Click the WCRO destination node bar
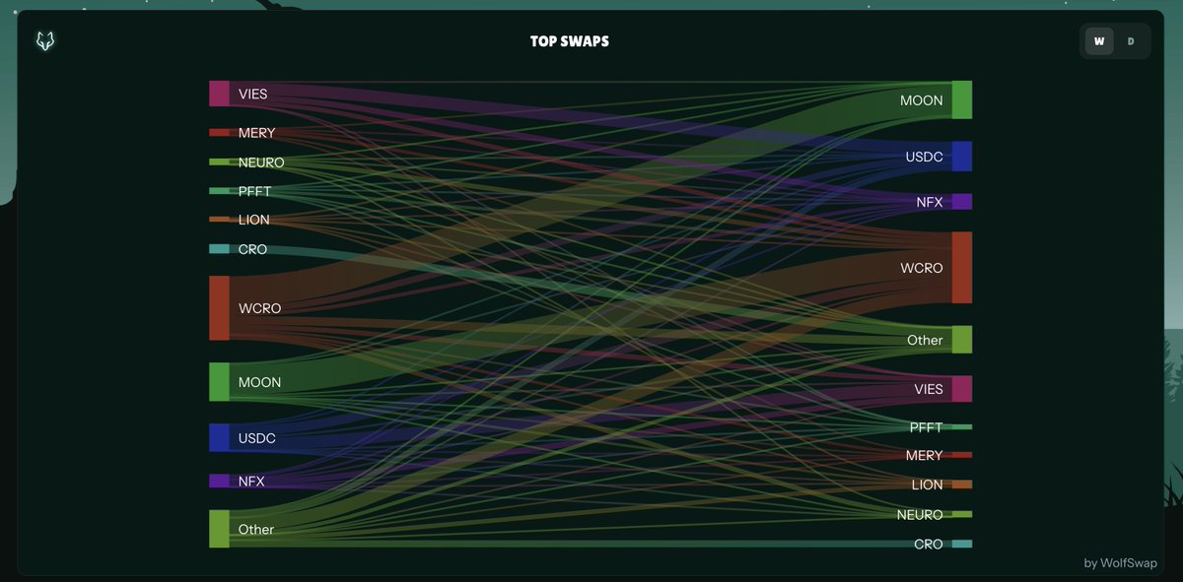Screen dimensions: 1183x582 [962, 268]
